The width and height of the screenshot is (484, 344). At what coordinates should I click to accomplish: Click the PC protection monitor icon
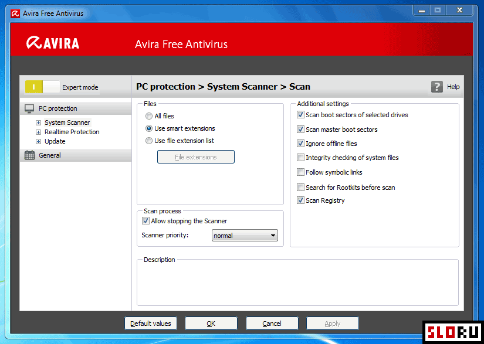[x=29, y=108]
